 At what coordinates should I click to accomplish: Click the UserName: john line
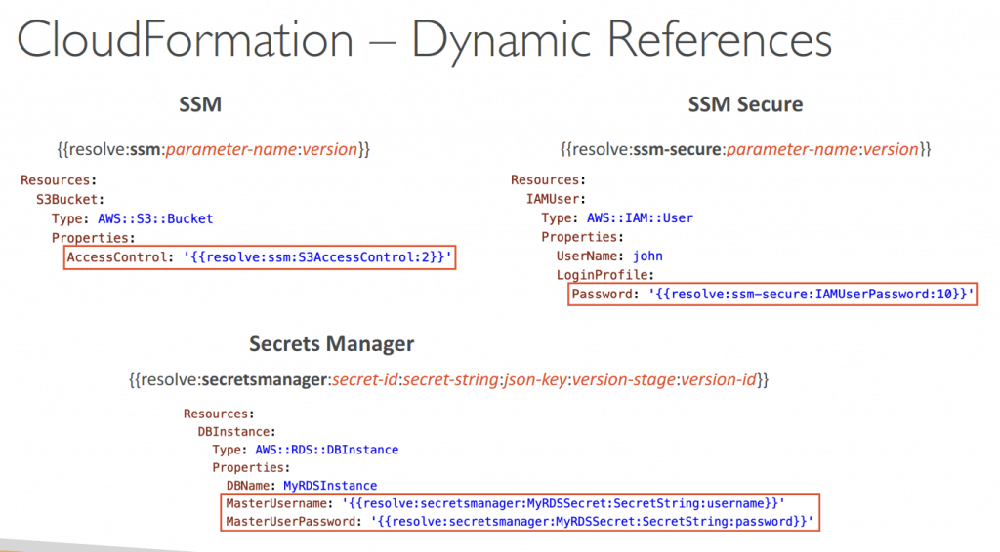tap(609, 256)
